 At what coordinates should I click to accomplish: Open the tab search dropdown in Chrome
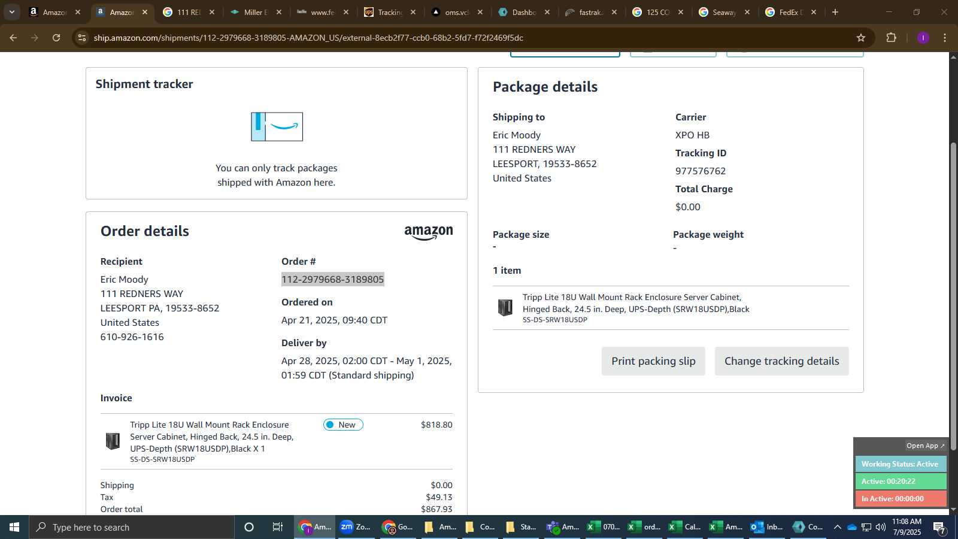[11, 12]
